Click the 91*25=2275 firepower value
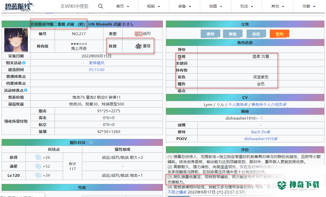This screenshot has height=197, width=326. coord(109,111)
